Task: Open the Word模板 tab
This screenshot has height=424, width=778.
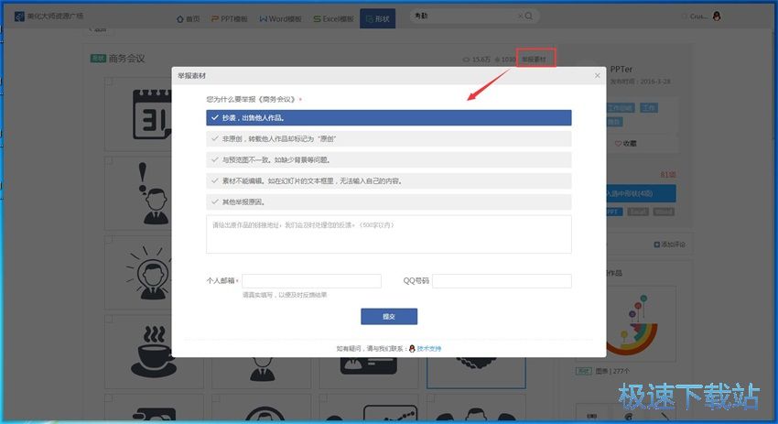Action: [x=280, y=19]
